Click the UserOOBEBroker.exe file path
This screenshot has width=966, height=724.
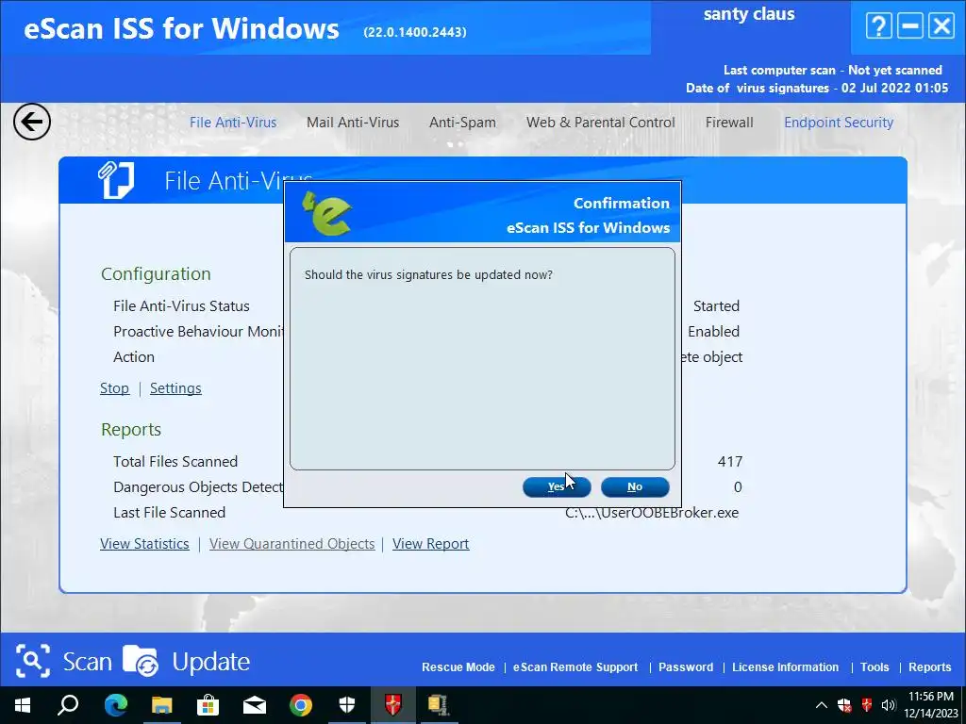coord(652,513)
